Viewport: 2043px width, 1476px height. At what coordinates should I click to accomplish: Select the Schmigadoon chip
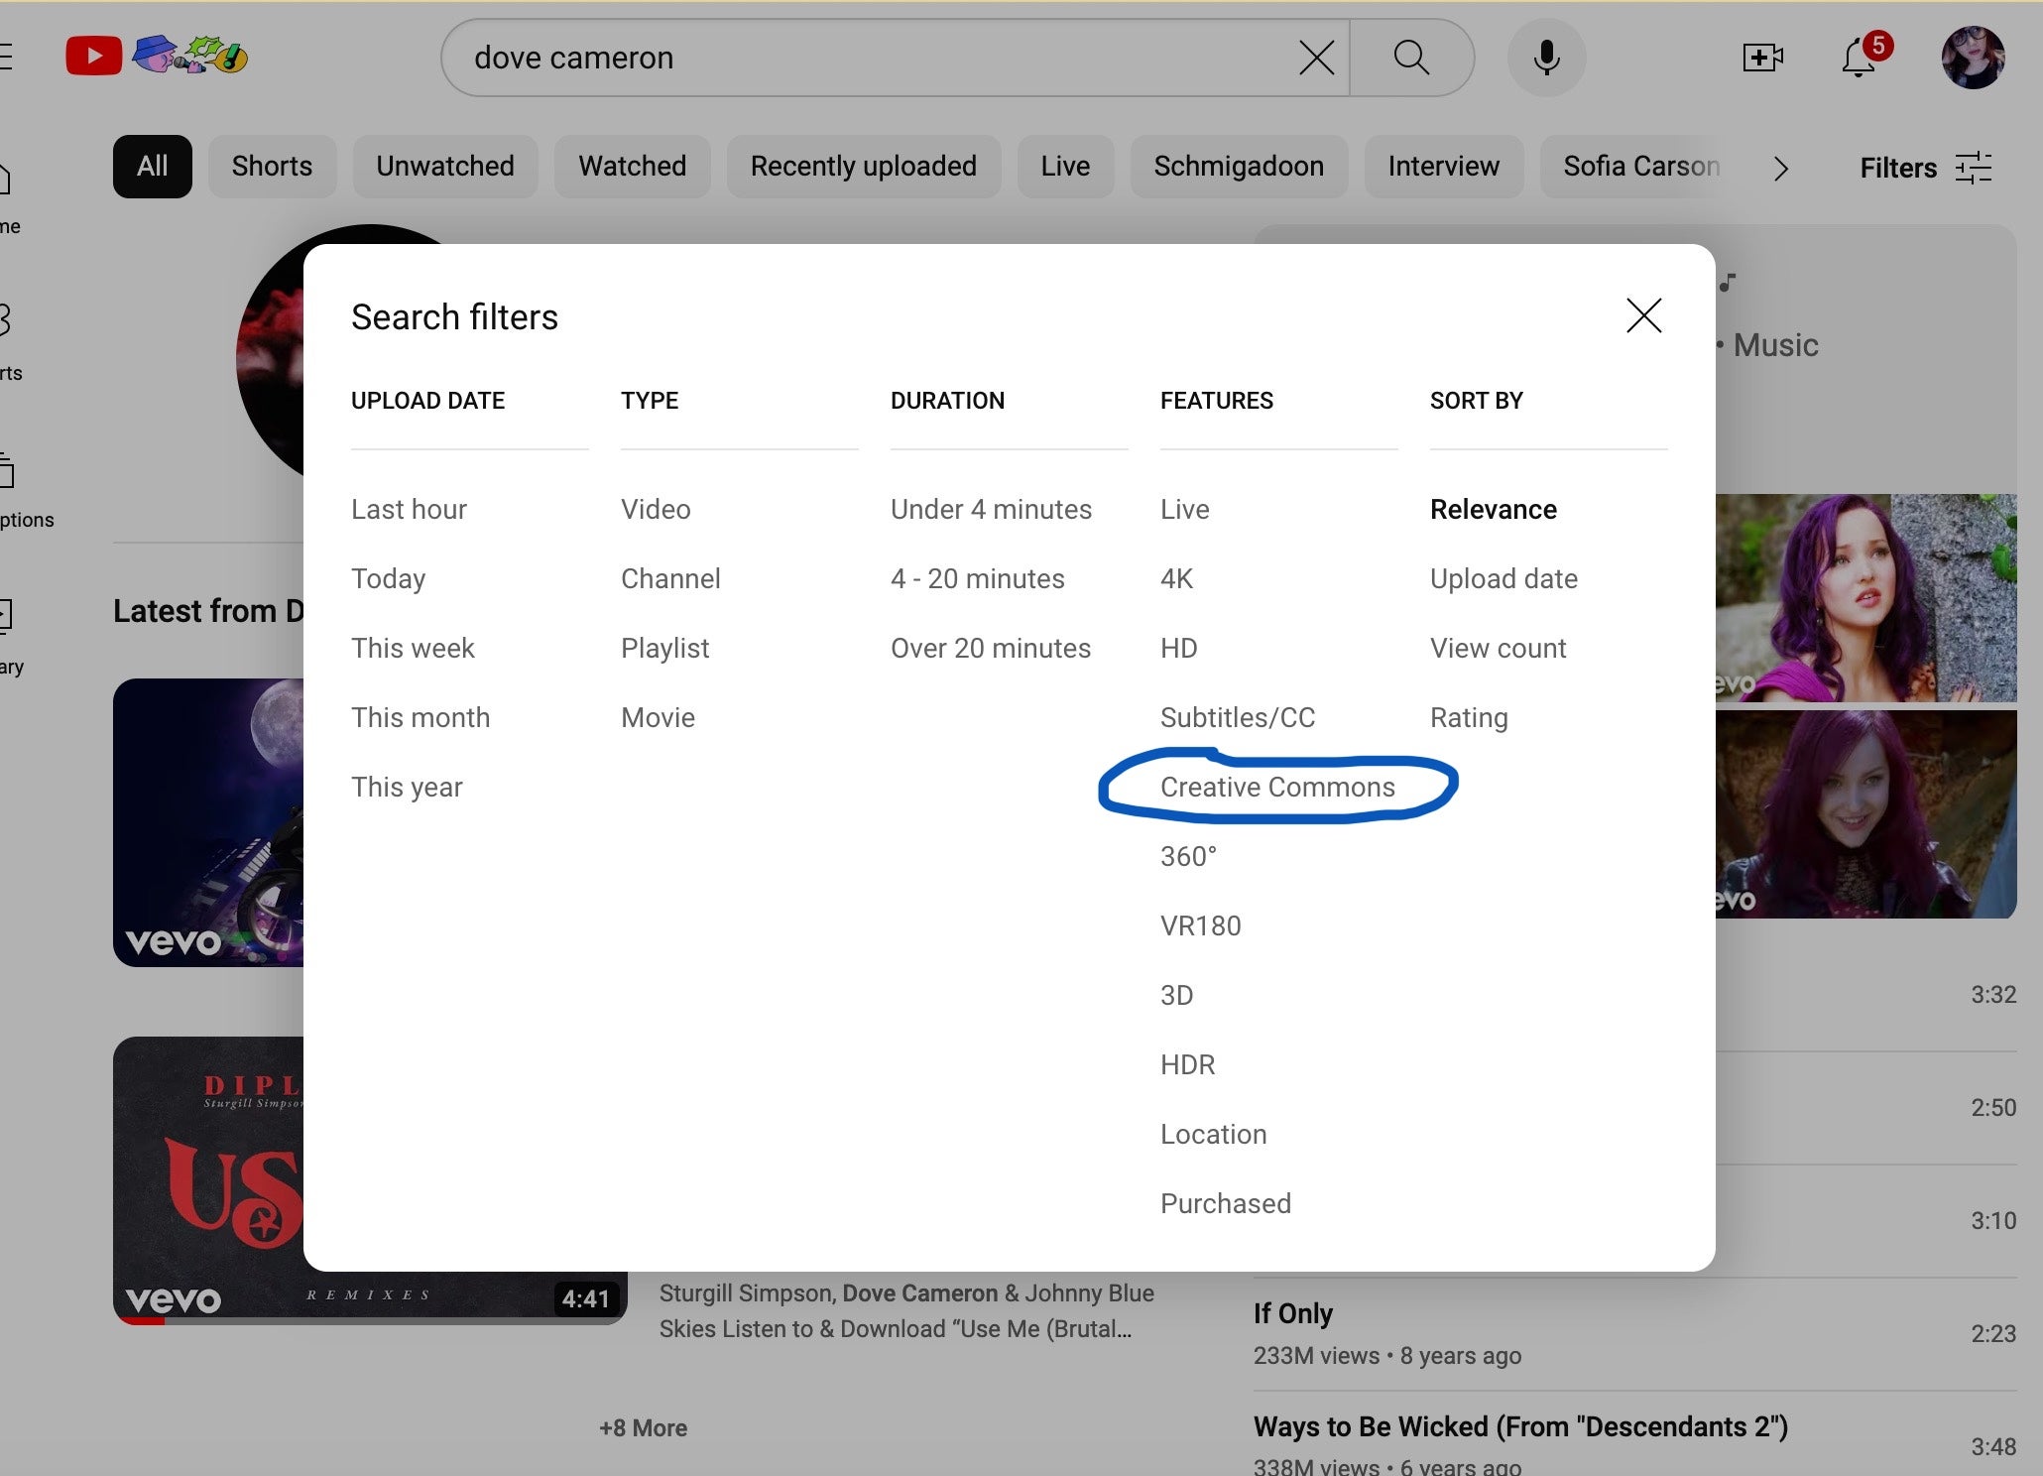point(1239,166)
